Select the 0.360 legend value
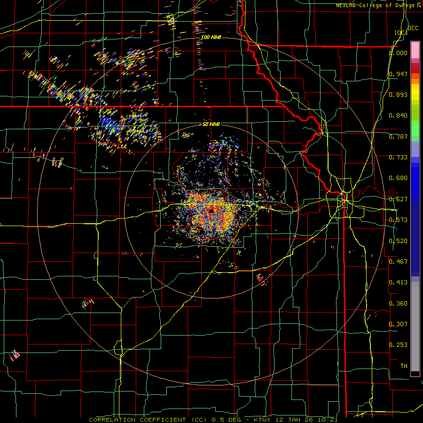The image size is (423, 423). 398,304
